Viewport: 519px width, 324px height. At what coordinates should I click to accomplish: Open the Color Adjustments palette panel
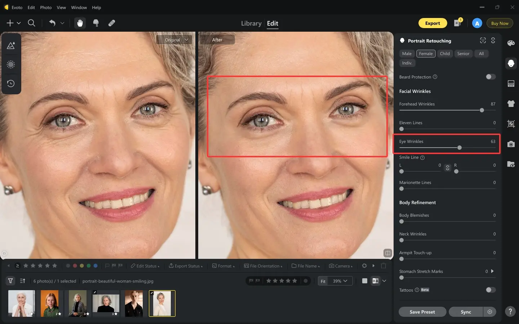511,43
